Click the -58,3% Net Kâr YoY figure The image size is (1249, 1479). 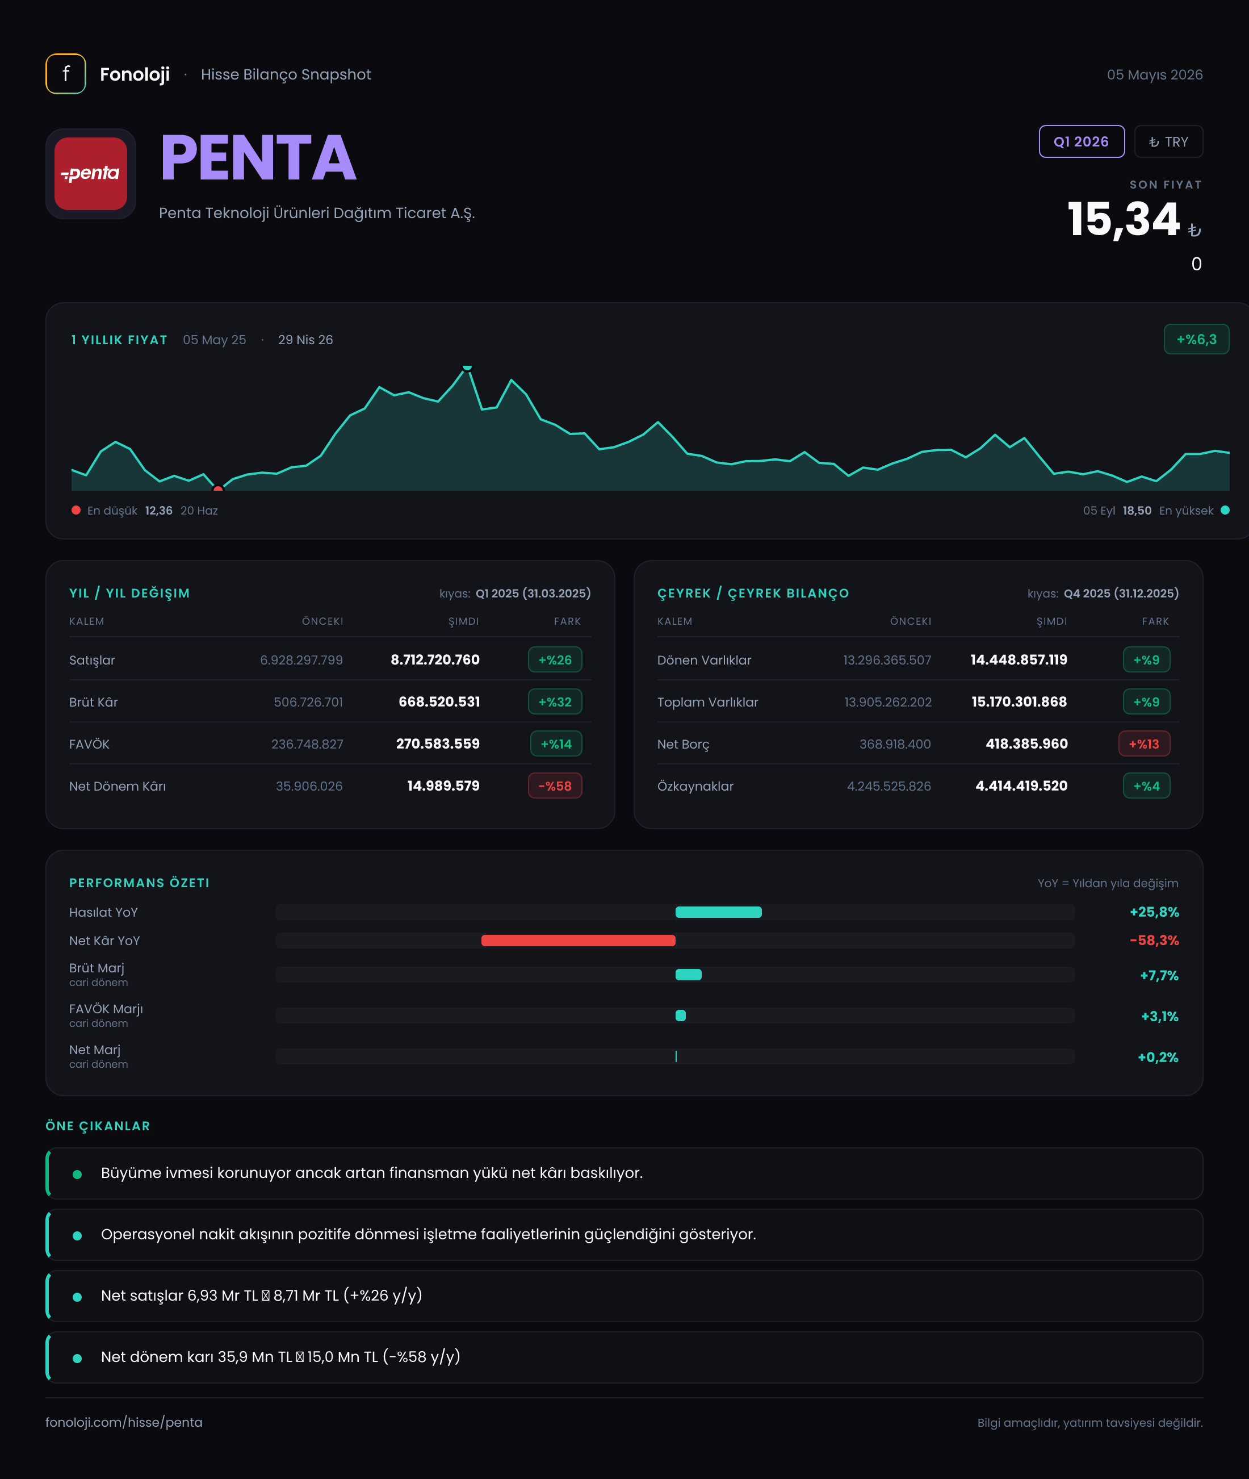(x=1154, y=941)
